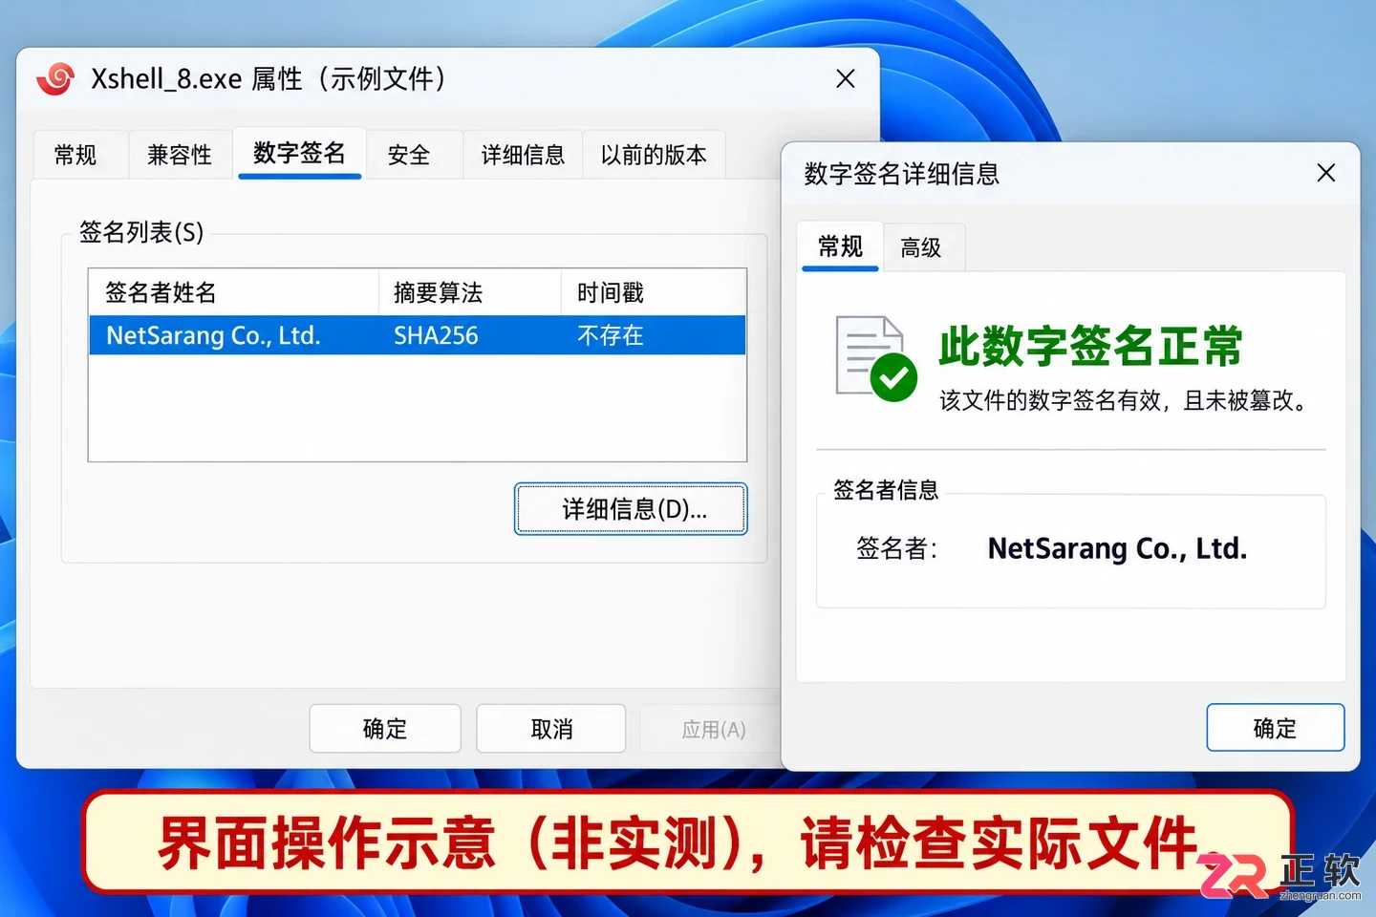
Task: Close the digital signature details dialog
Action: coord(1326,173)
